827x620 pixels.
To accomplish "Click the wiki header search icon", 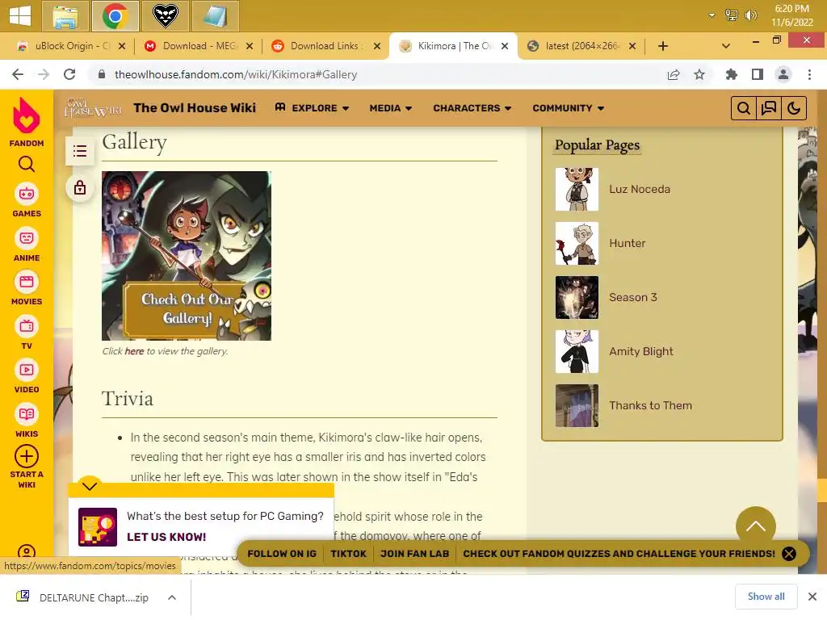I will point(743,108).
